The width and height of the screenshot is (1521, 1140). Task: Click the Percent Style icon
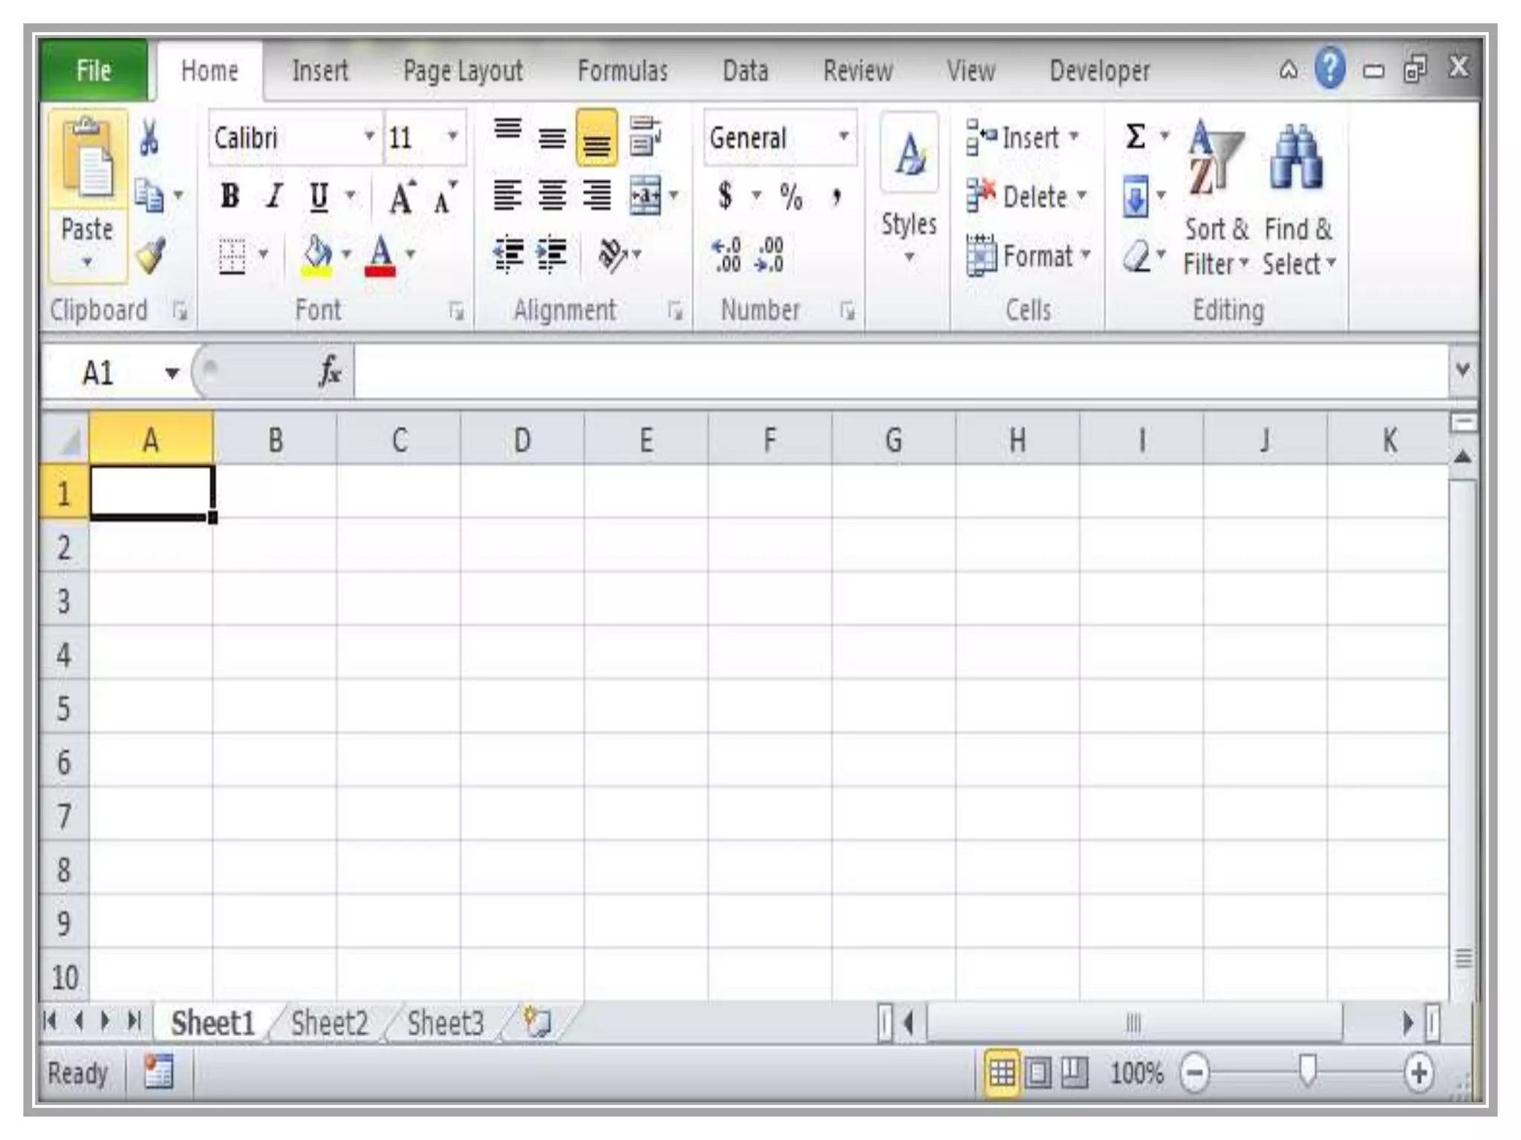coord(791,197)
